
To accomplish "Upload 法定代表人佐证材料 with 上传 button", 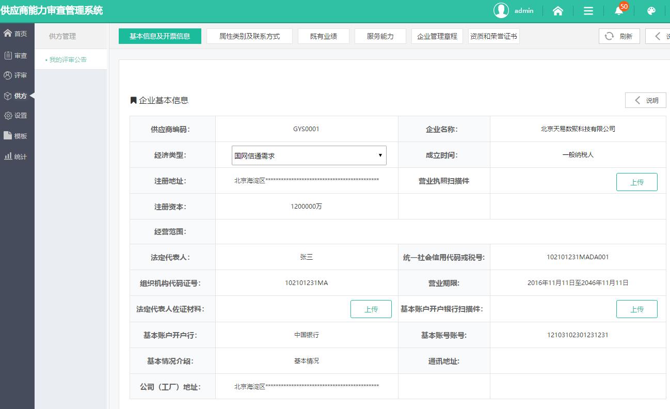I will coord(371,309).
